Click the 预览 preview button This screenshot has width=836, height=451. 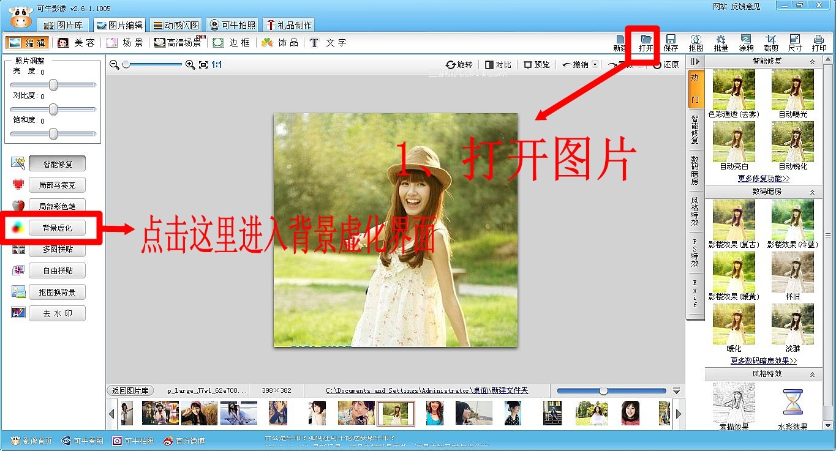coord(537,64)
